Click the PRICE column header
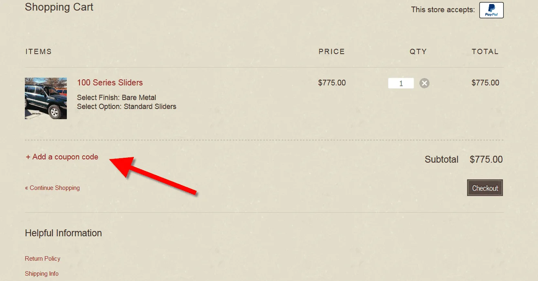This screenshot has width=538, height=281. tap(332, 52)
